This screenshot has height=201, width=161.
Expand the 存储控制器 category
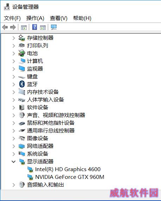coord(14,38)
